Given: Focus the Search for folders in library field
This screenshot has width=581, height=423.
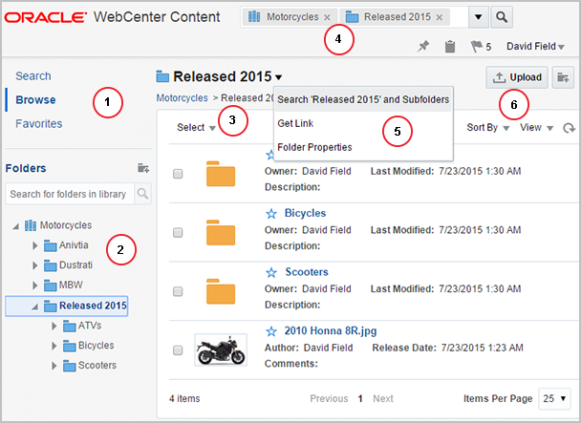Looking at the screenshot, I should tap(70, 194).
